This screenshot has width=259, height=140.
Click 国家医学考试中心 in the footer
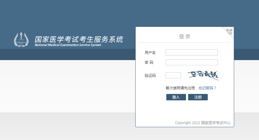pos(216,123)
